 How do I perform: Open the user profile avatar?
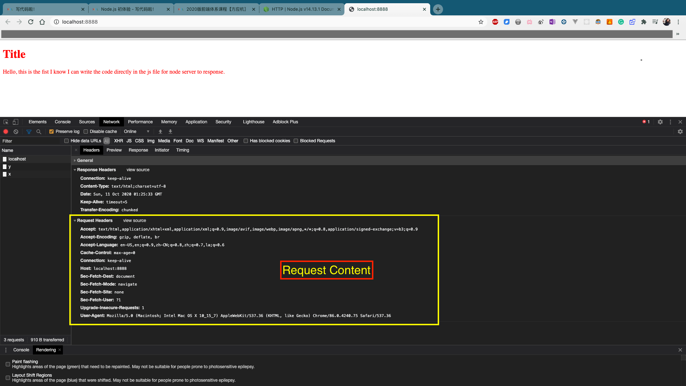[667, 22]
